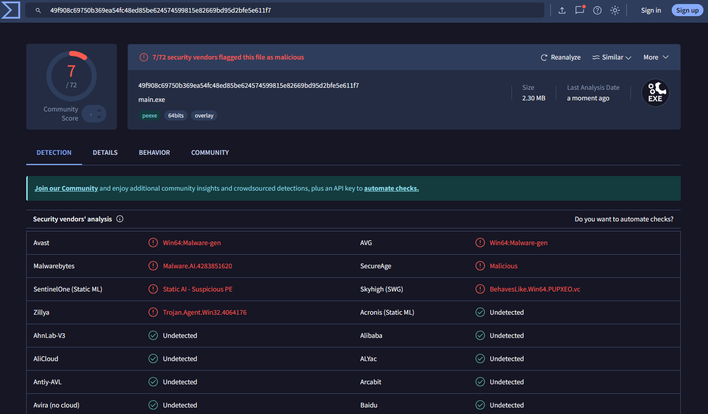This screenshot has height=414, width=708.
Task: Click the 'a moment ago' analysis date
Action: pos(588,98)
